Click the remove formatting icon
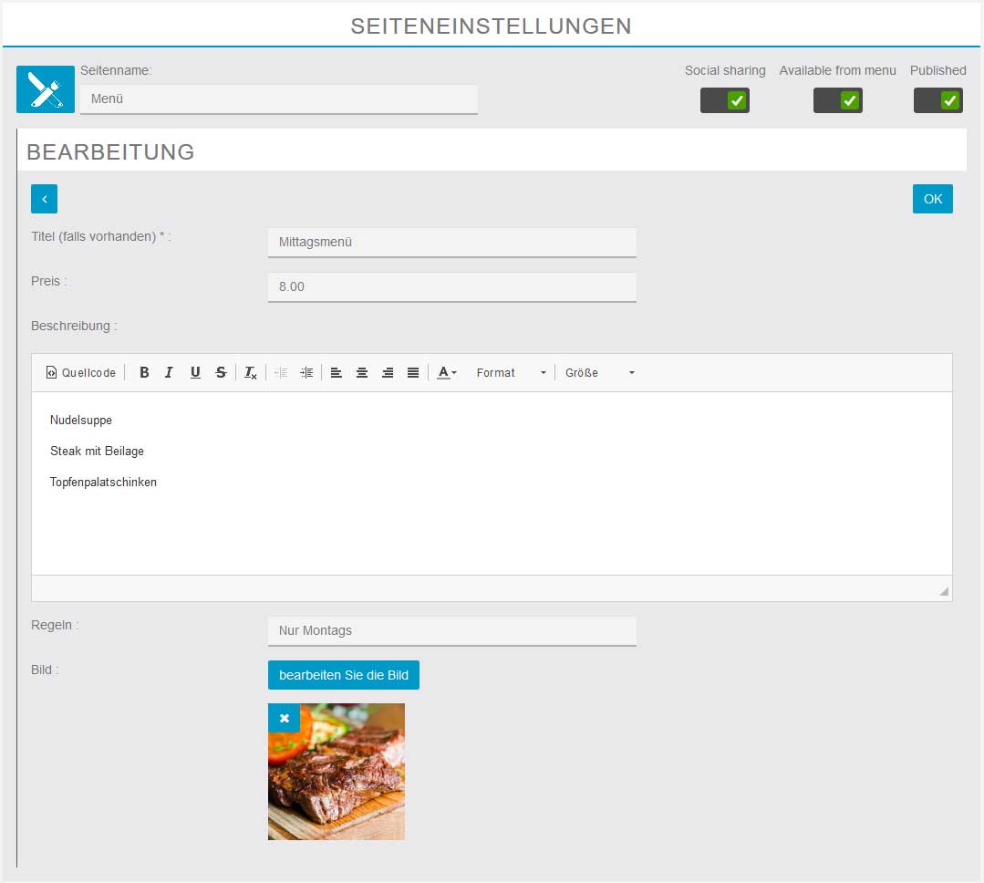 [x=251, y=373]
